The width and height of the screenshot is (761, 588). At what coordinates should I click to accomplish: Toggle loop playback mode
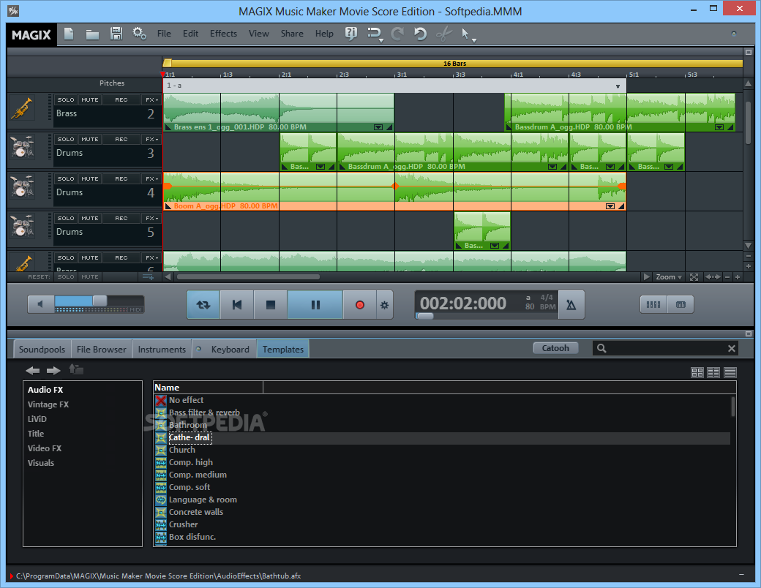click(203, 305)
